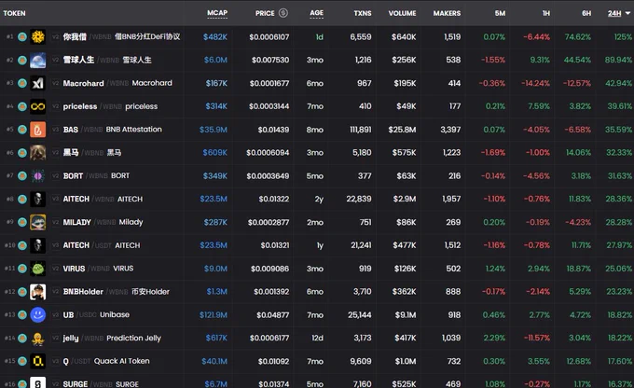The height and width of the screenshot is (388, 634).
Task: Click the priceless infinity logo
Action: point(37,106)
